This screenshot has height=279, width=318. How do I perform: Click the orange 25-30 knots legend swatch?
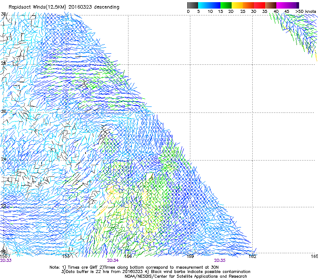pos(248,5)
